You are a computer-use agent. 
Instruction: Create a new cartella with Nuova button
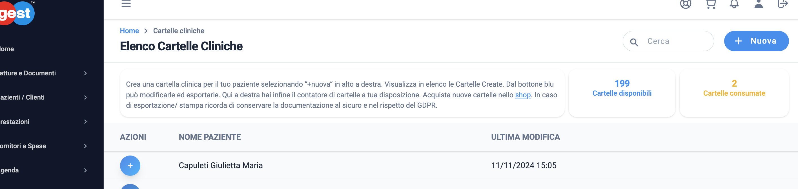[x=756, y=41]
